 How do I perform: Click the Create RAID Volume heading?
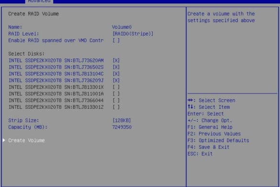[x=34, y=14]
